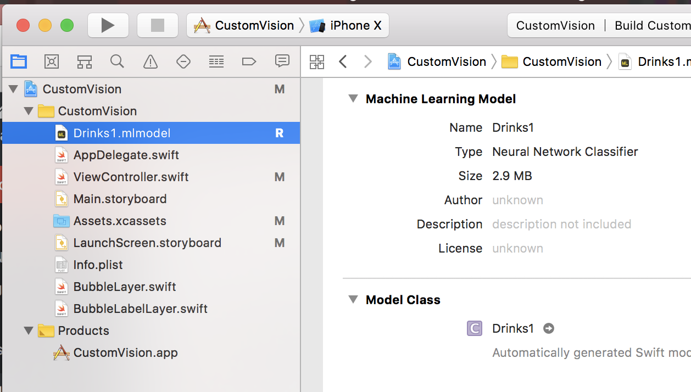The image size is (691, 392).
Task: Show the Project navigator folder icon
Action: [19, 61]
